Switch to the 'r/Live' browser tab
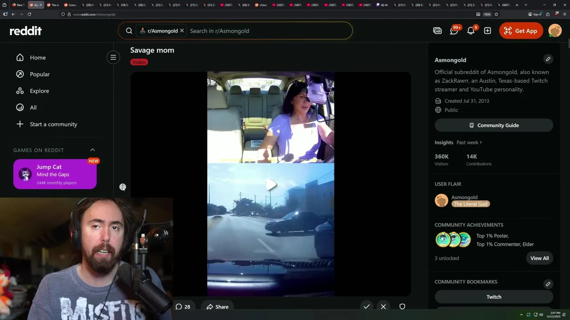Screen dimensions: 570x320 point(261,5)
